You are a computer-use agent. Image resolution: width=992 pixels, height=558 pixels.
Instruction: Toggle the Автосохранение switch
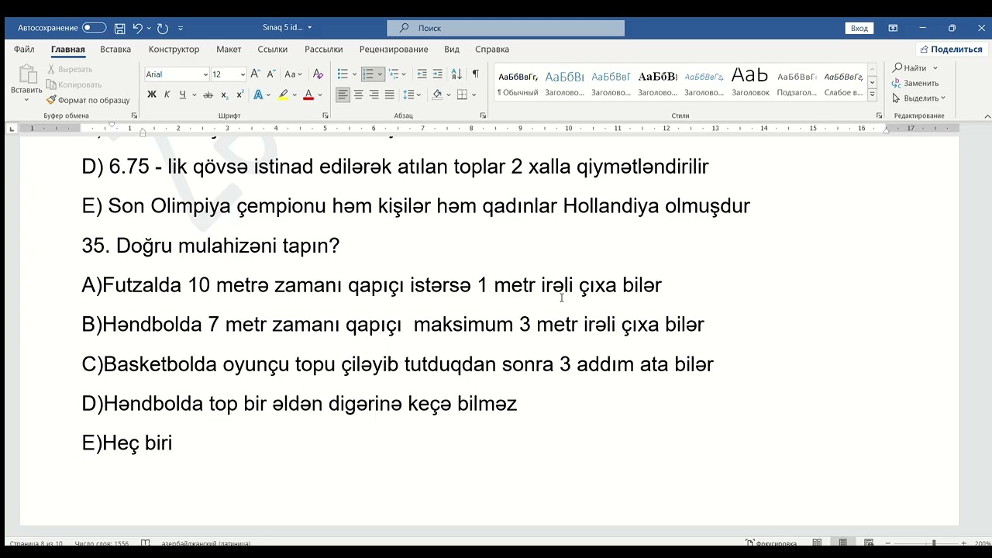95,28
